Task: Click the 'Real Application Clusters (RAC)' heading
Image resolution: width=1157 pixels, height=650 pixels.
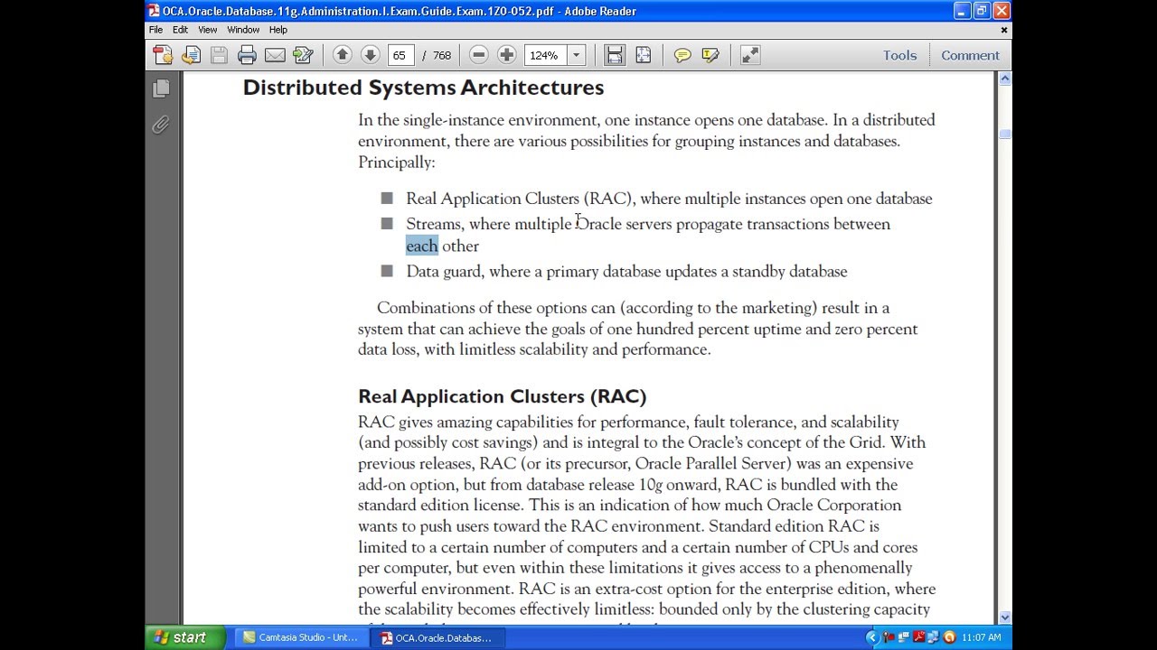Action: (x=503, y=396)
